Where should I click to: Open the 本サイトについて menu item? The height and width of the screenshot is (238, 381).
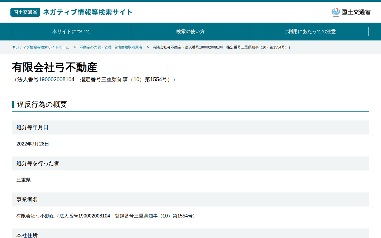(x=71, y=32)
